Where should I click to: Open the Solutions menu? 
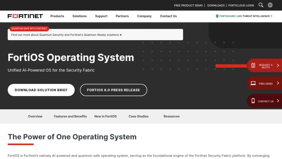(x=79, y=16)
